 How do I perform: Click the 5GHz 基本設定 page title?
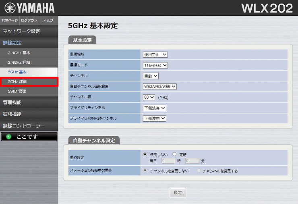[x=93, y=25]
